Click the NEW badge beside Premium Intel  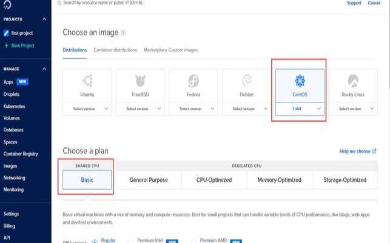[x=172, y=241]
